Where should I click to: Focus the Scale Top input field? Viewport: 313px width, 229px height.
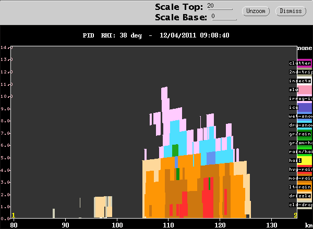(x=220, y=6)
